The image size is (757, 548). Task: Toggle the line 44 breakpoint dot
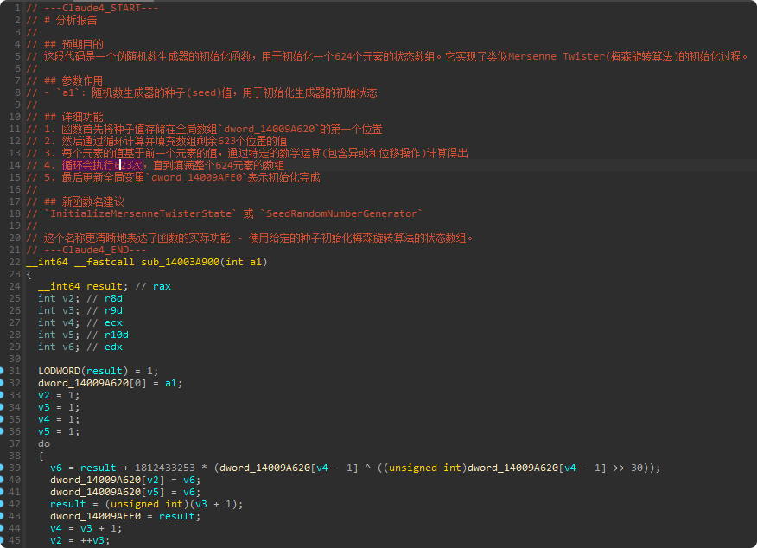point(3,528)
